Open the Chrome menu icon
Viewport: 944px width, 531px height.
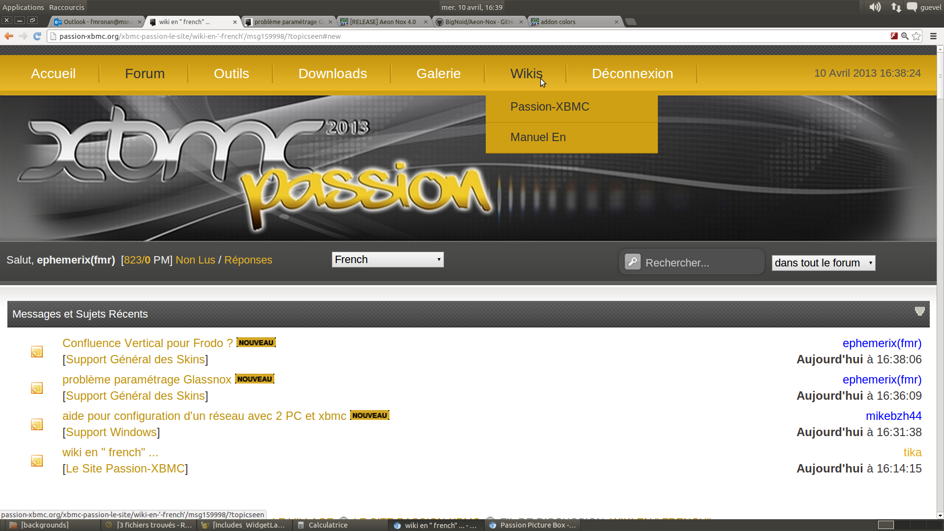[x=933, y=36]
